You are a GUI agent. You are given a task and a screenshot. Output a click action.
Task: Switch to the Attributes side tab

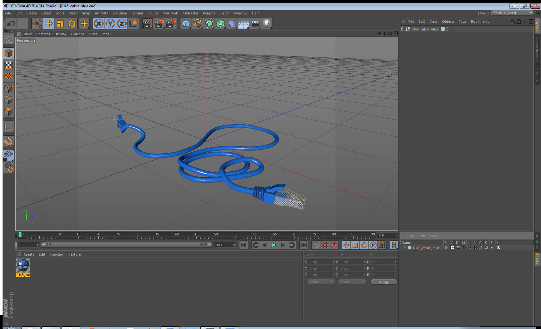537,241
